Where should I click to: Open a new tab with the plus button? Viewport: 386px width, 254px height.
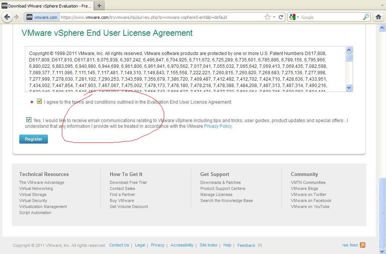pyautogui.click(x=99, y=6)
